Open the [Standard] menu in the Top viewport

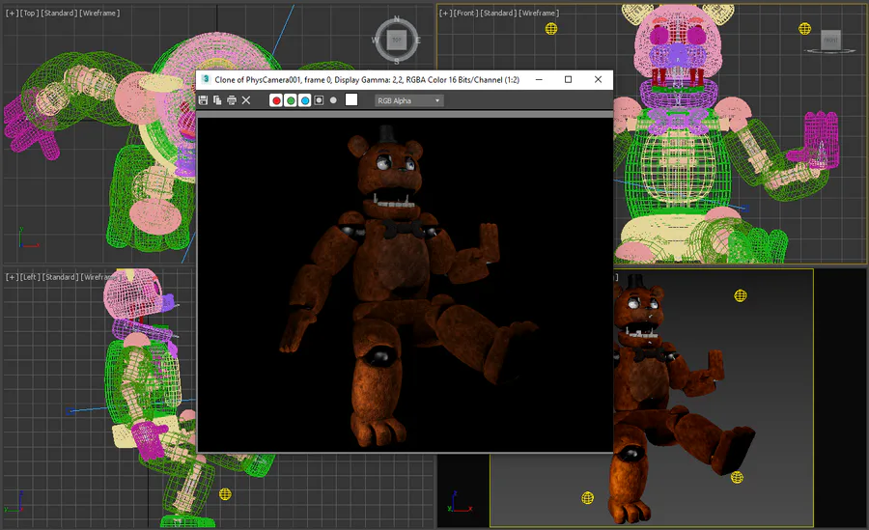click(x=59, y=13)
